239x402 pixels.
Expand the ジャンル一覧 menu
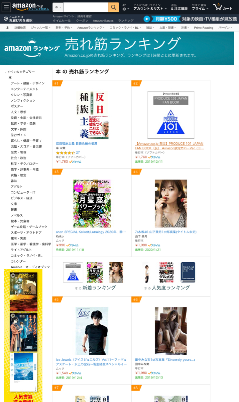click(40, 28)
